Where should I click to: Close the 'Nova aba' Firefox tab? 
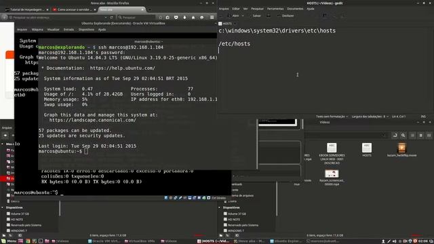click(142, 9)
